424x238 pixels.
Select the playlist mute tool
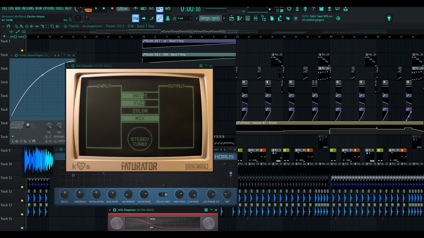(x=32, y=26)
